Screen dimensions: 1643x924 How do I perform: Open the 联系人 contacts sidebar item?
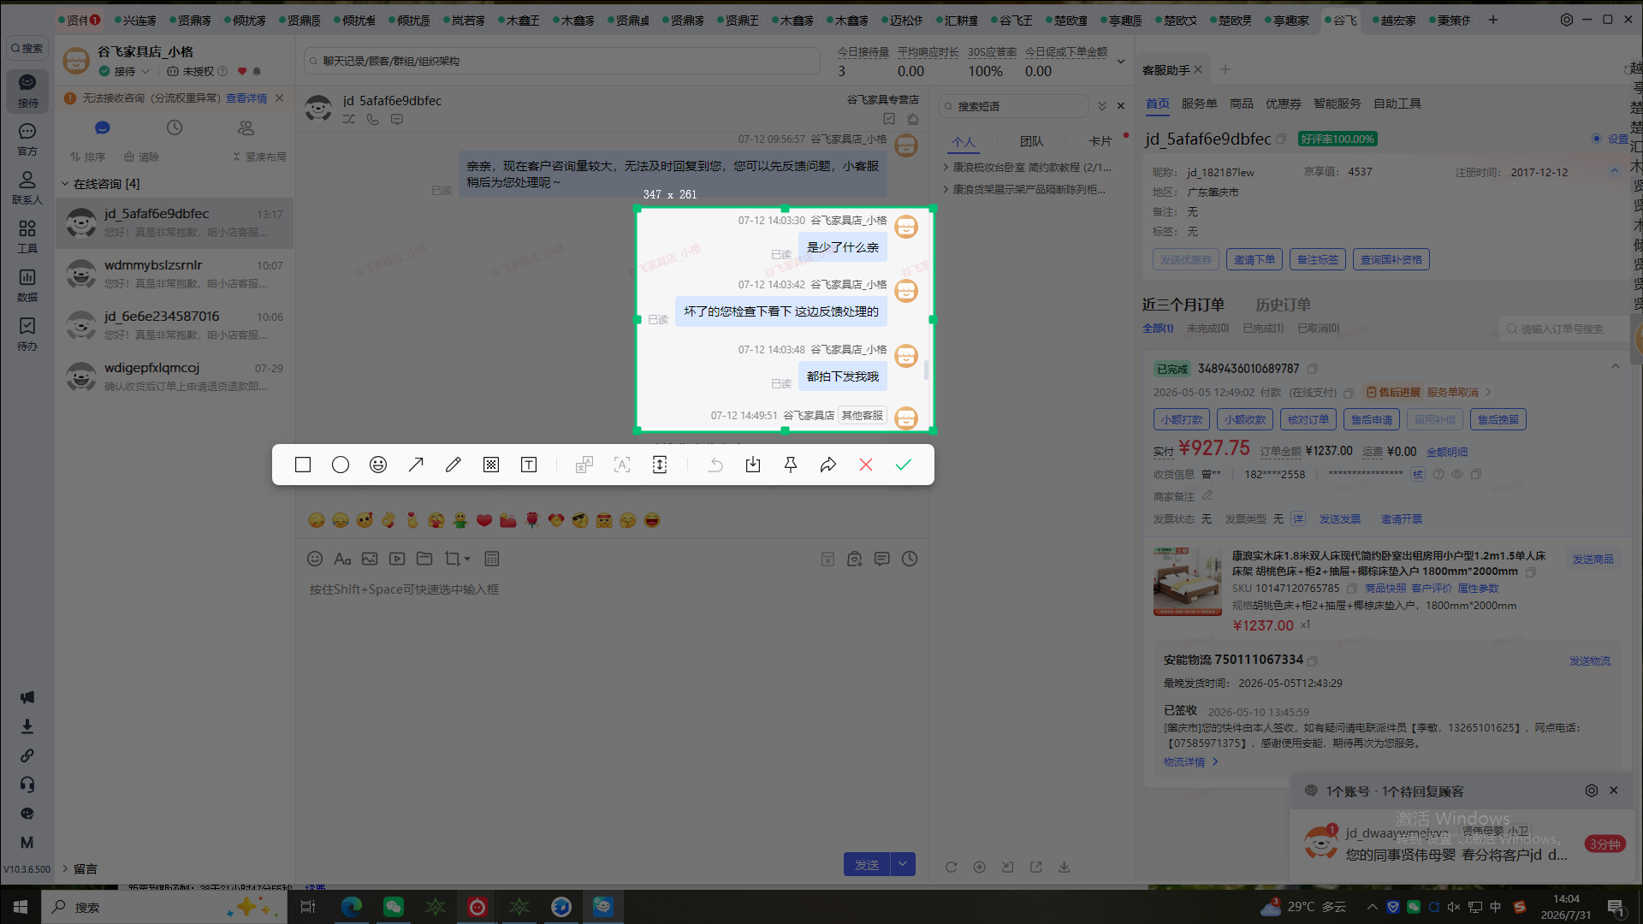[27, 187]
